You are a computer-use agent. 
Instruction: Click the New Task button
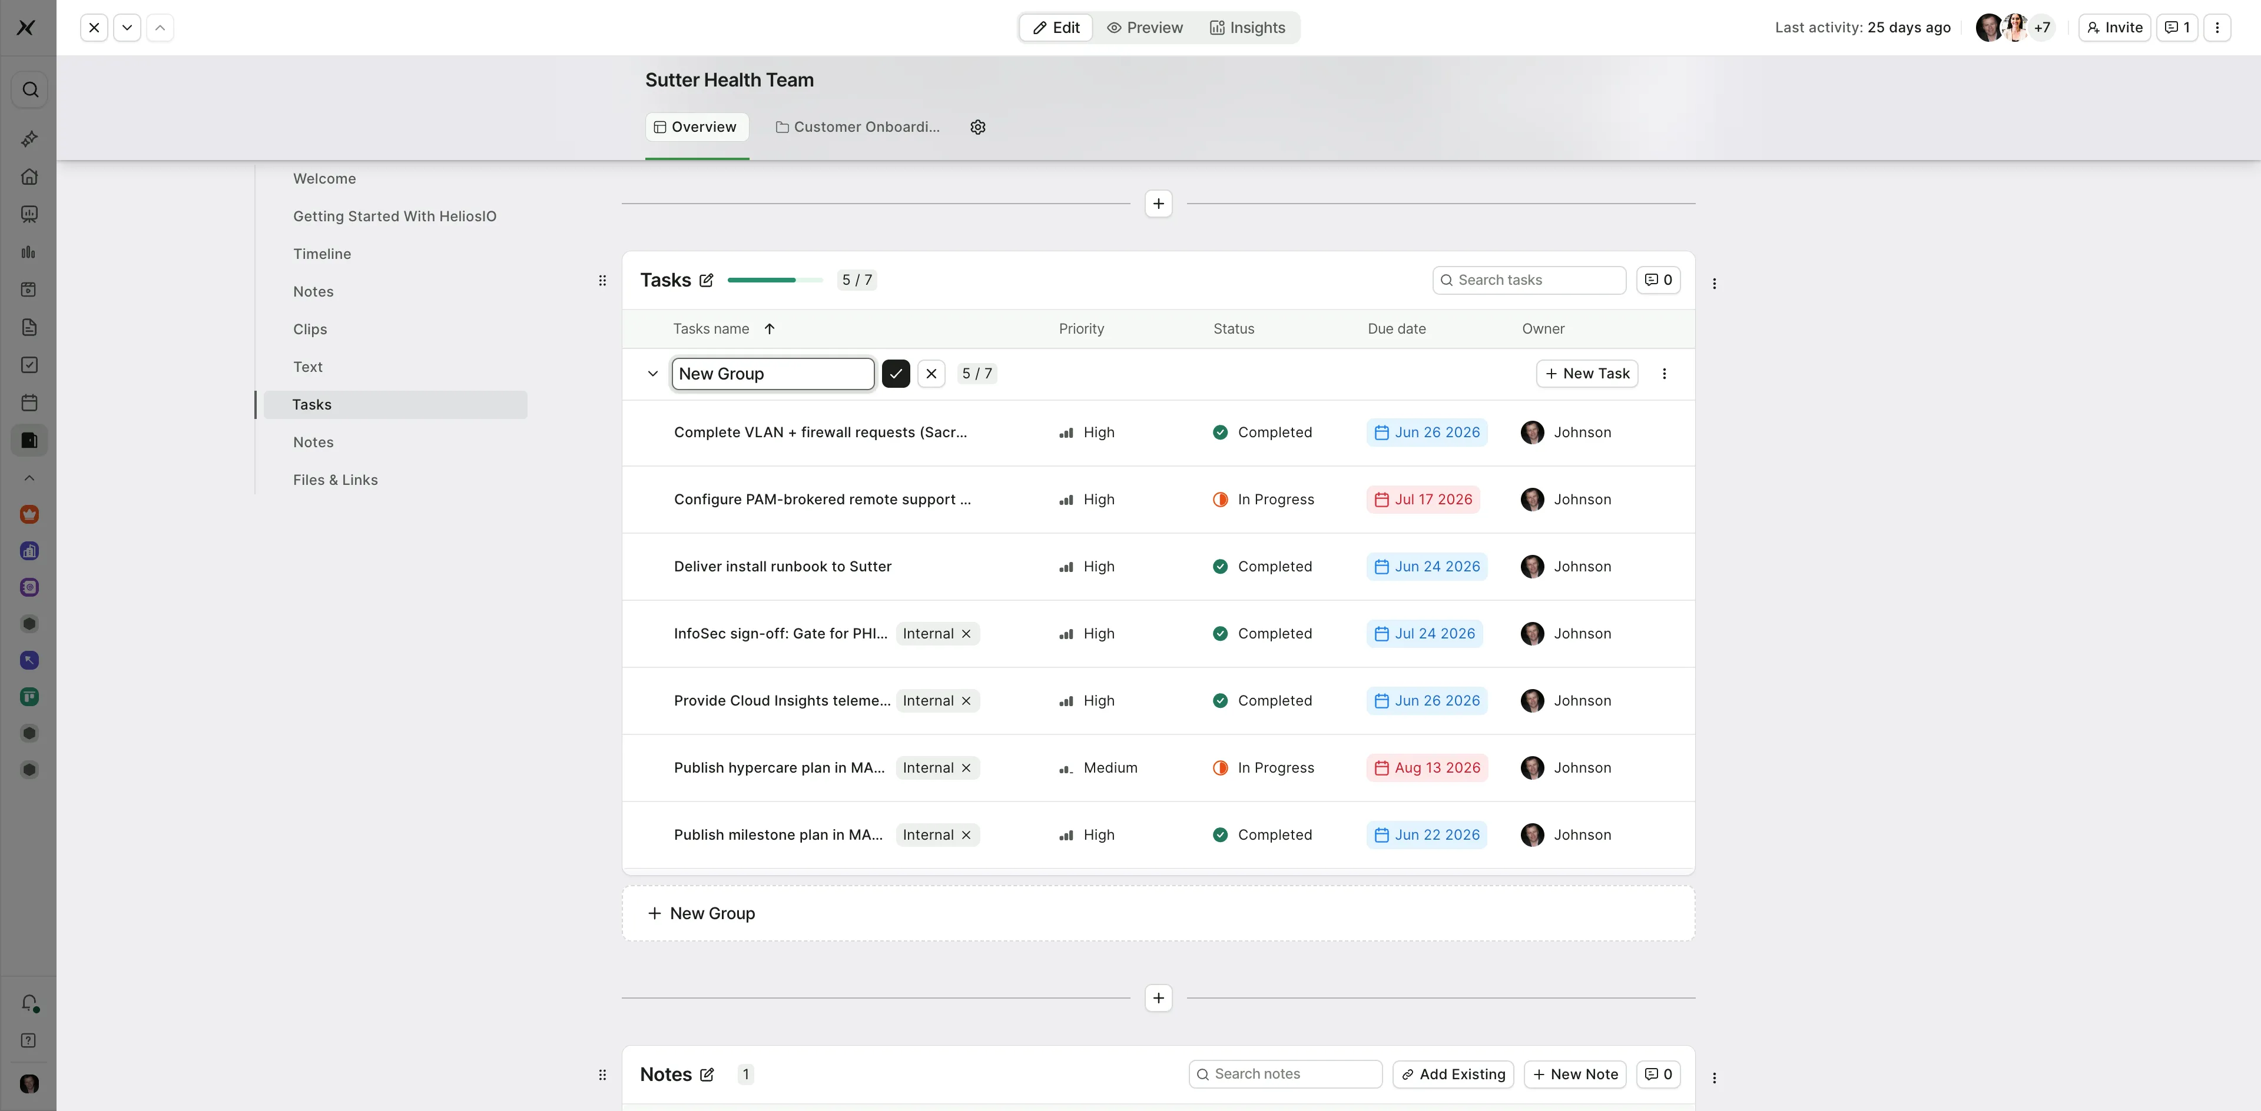(1587, 374)
